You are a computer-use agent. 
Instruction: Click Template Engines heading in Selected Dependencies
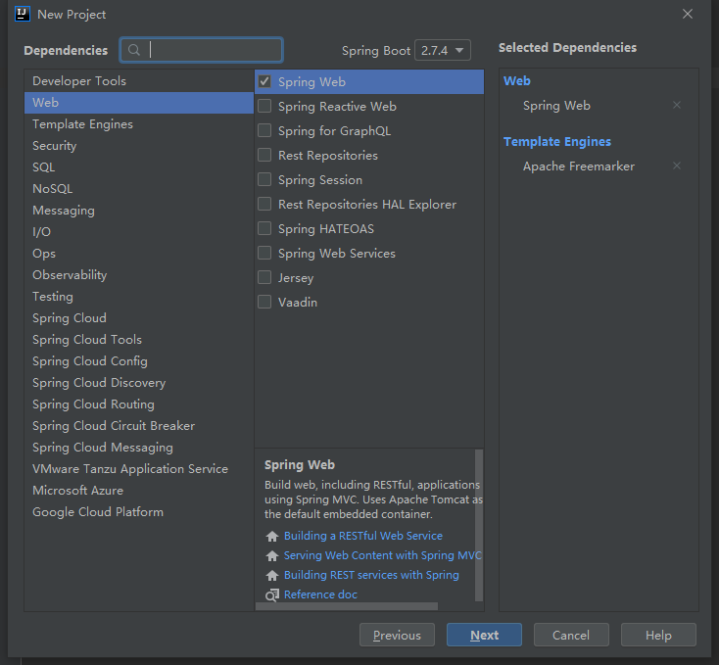(557, 142)
